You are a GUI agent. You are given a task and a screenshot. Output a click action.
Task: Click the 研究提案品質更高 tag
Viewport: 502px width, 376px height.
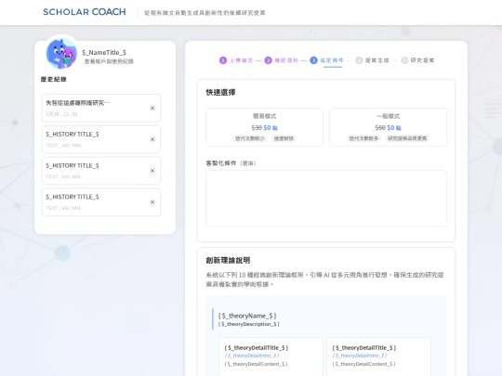click(407, 138)
